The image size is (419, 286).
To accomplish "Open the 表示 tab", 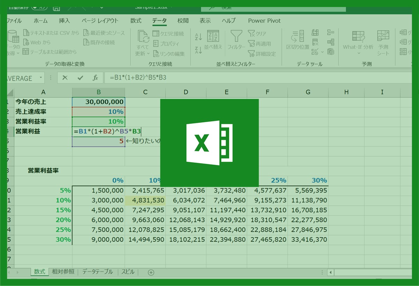I will pos(205,21).
